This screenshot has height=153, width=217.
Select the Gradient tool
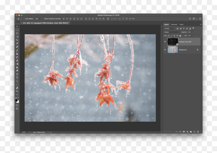click(17, 64)
